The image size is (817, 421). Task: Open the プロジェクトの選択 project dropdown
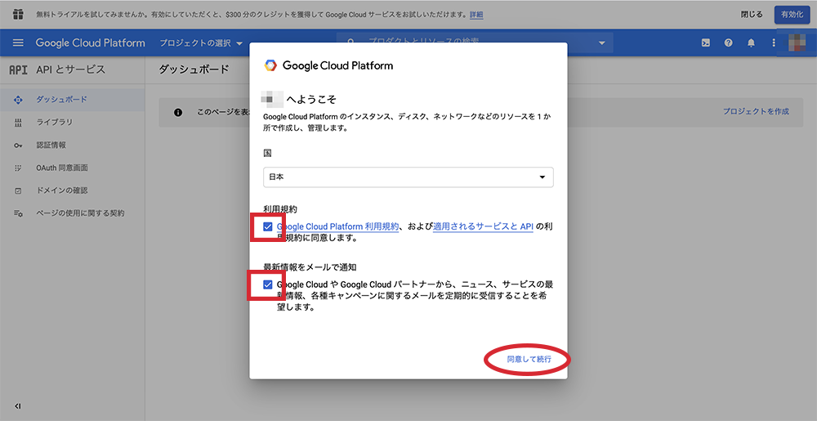[201, 43]
